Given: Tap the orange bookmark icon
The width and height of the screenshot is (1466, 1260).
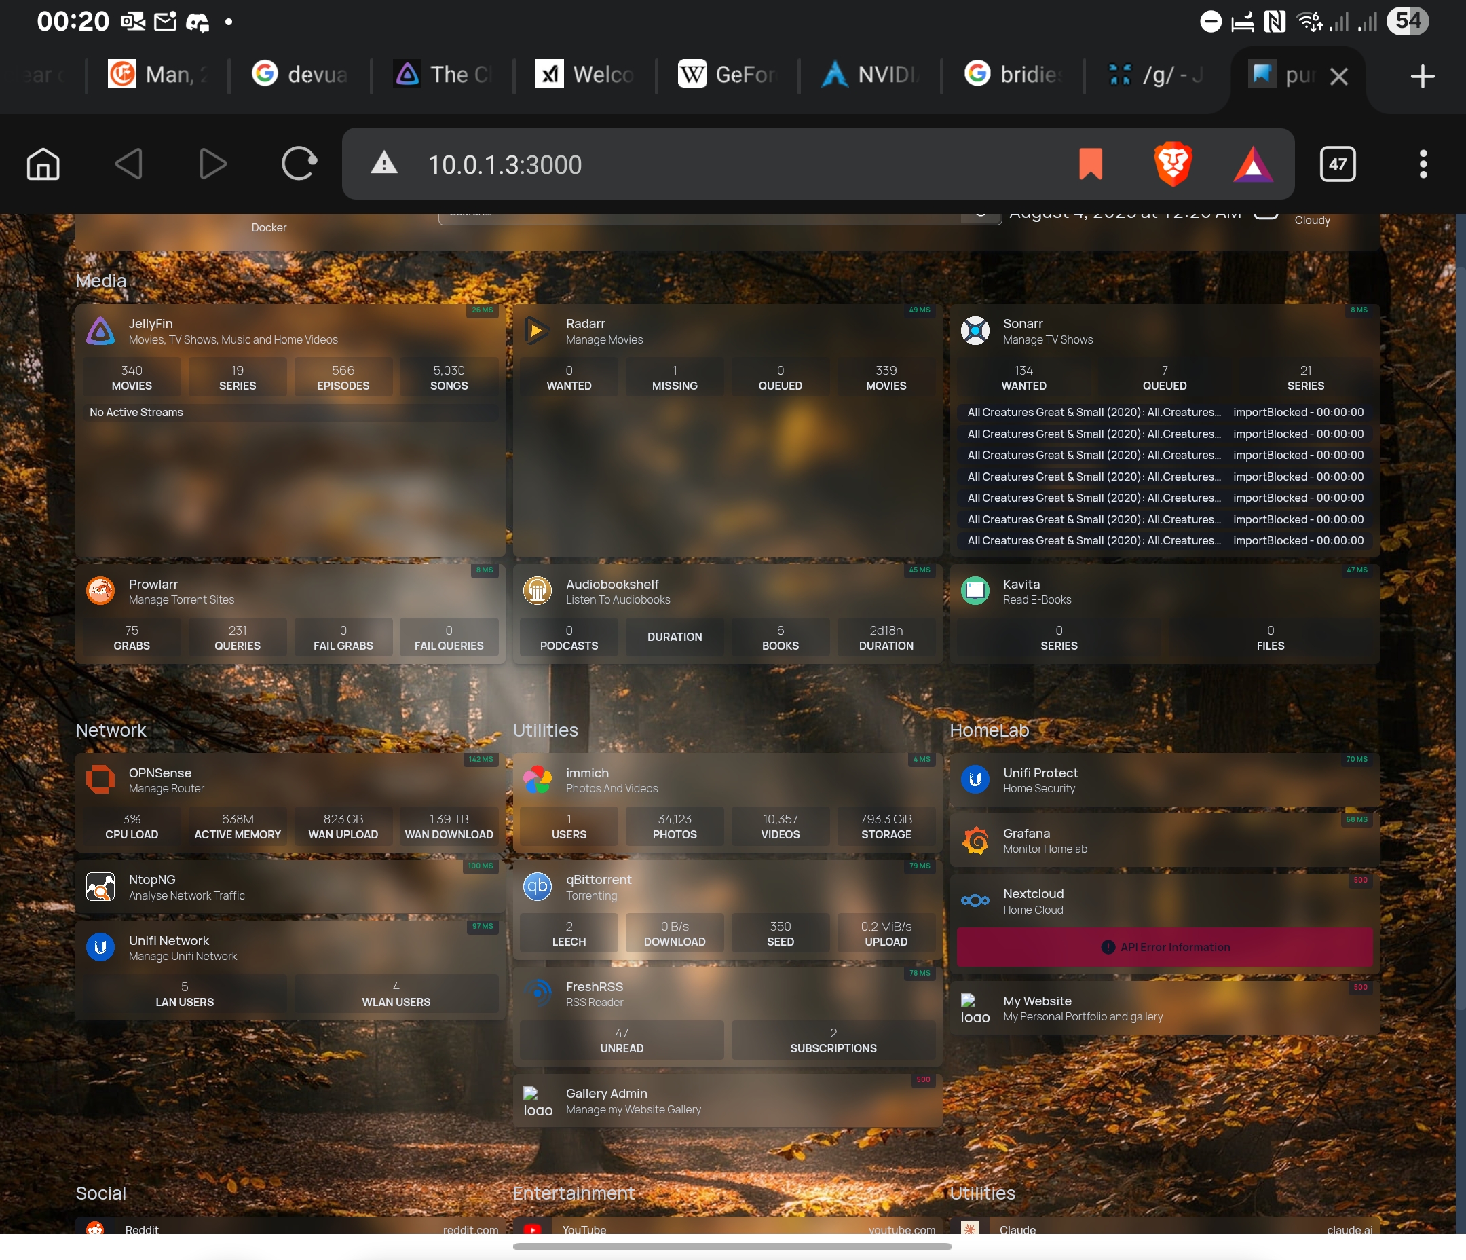Looking at the screenshot, I should click(x=1090, y=164).
